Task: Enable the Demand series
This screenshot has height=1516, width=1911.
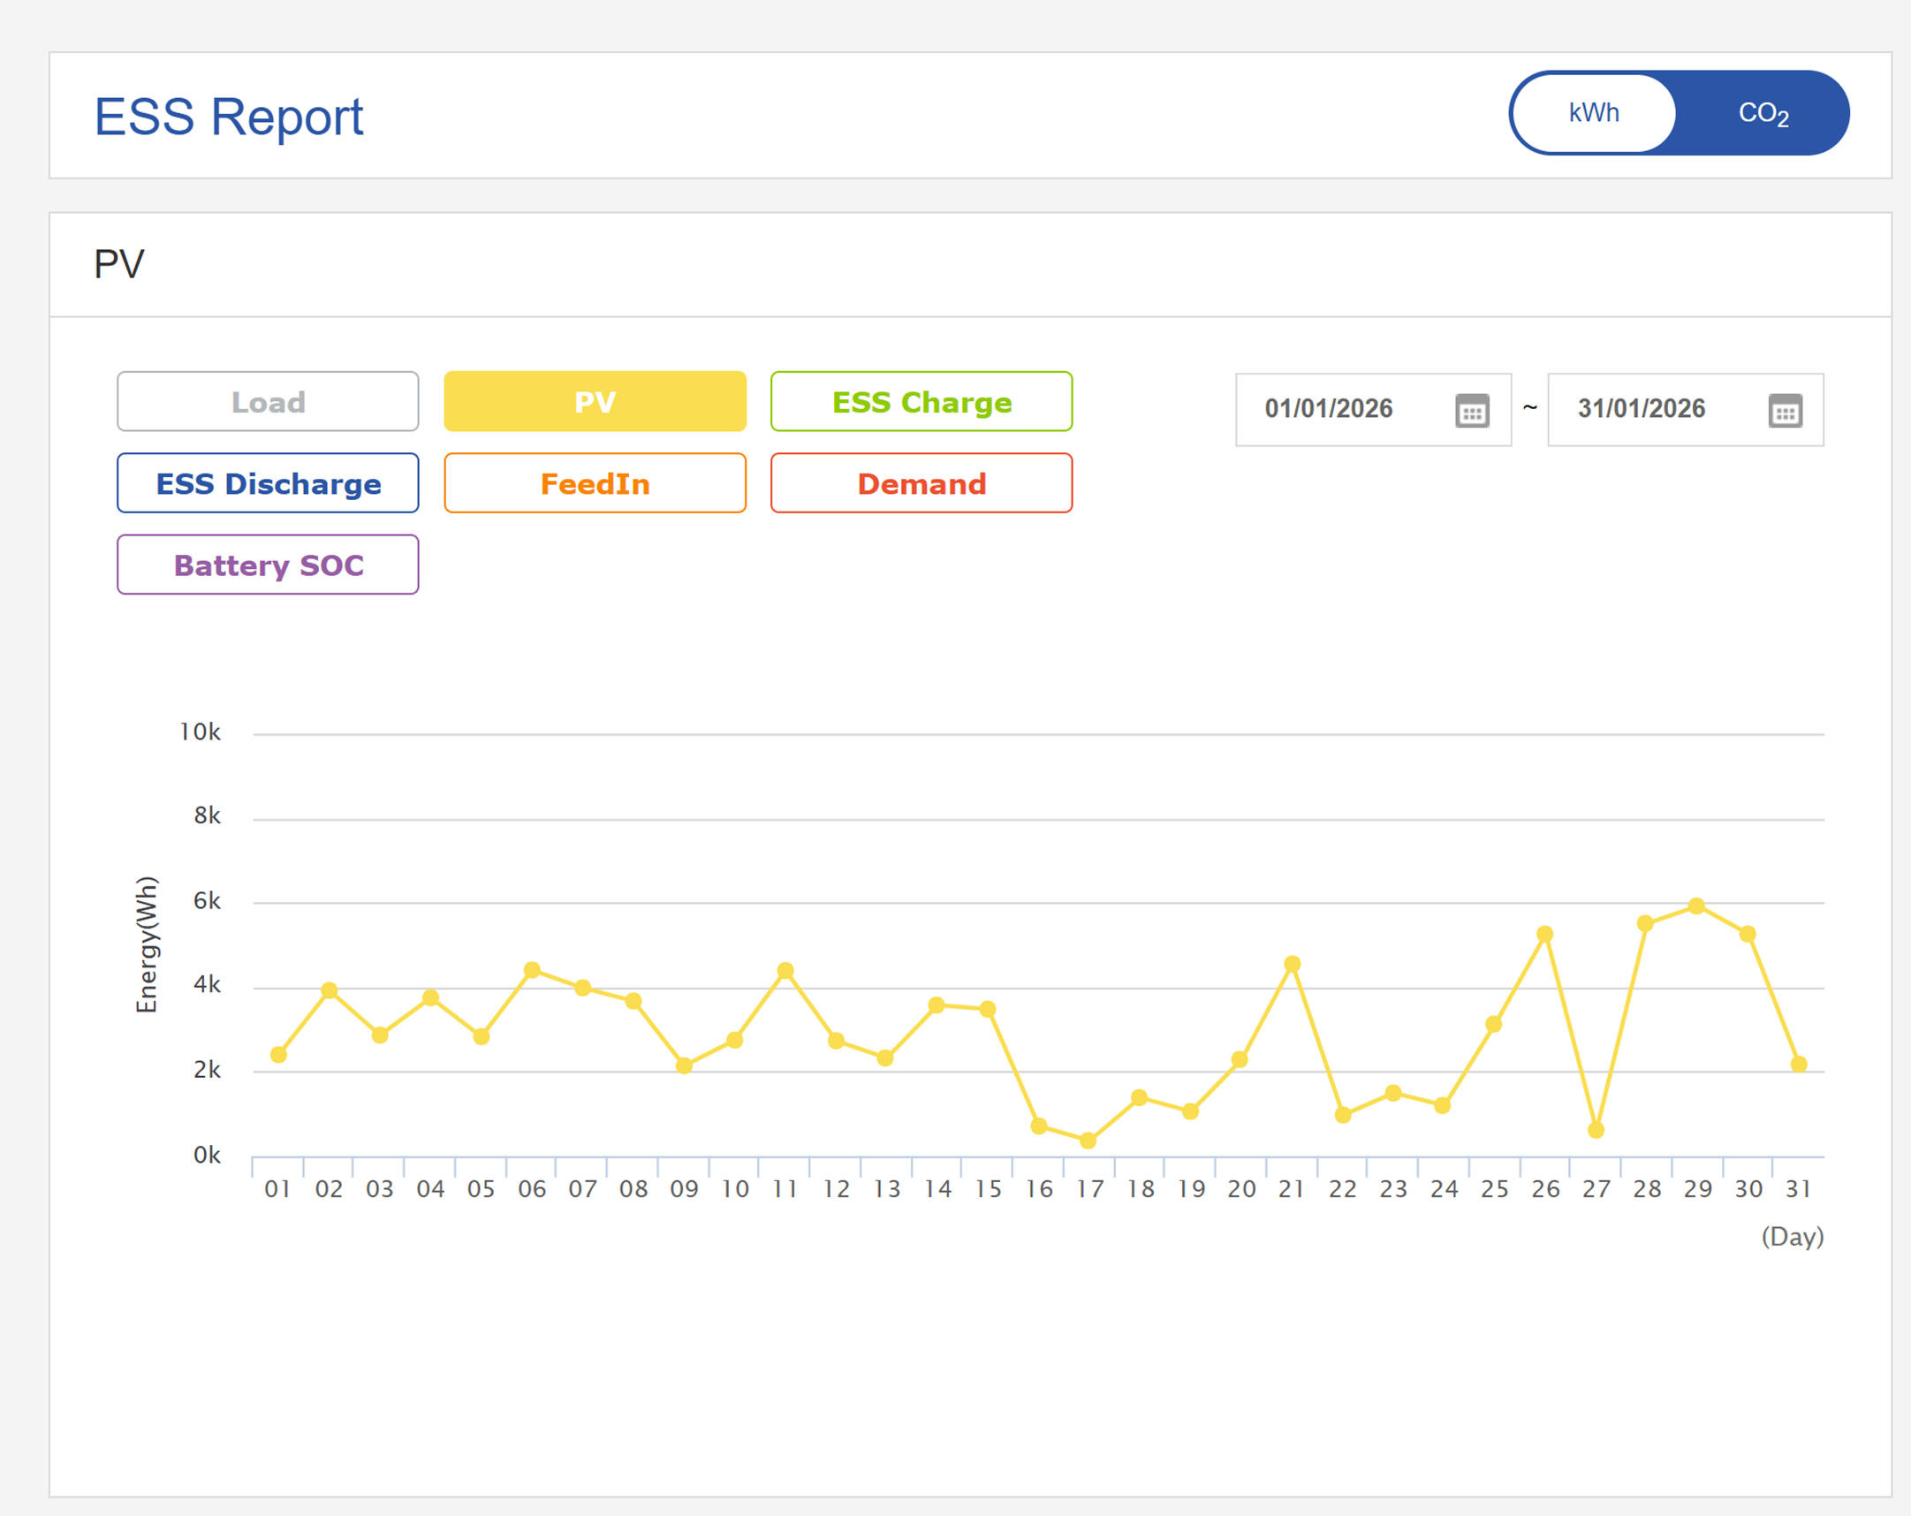Action: click(x=921, y=483)
